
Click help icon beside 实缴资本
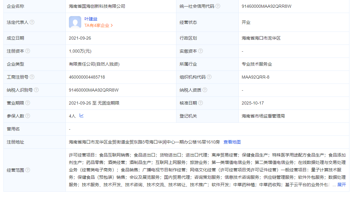[200, 51]
